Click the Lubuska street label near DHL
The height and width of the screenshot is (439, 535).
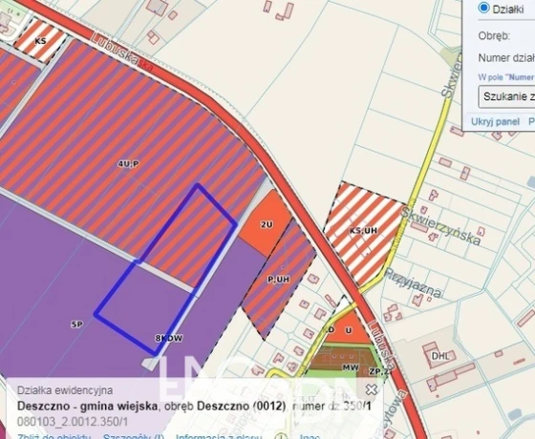[382, 345]
